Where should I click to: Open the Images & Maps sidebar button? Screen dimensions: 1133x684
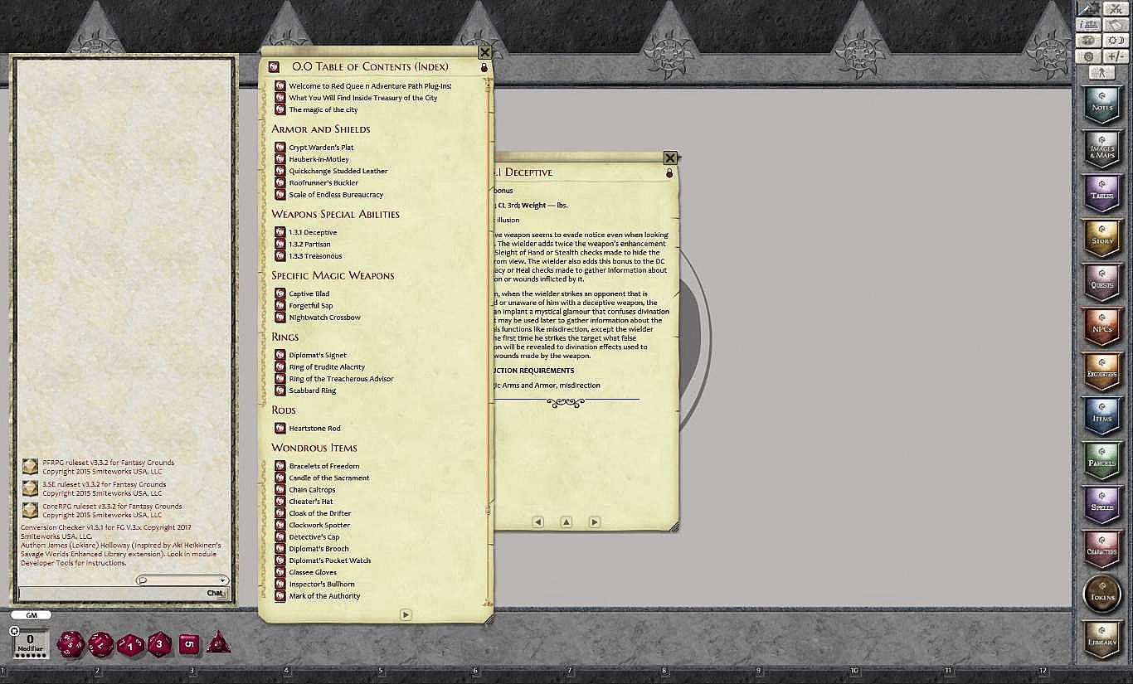click(1102, 149)
